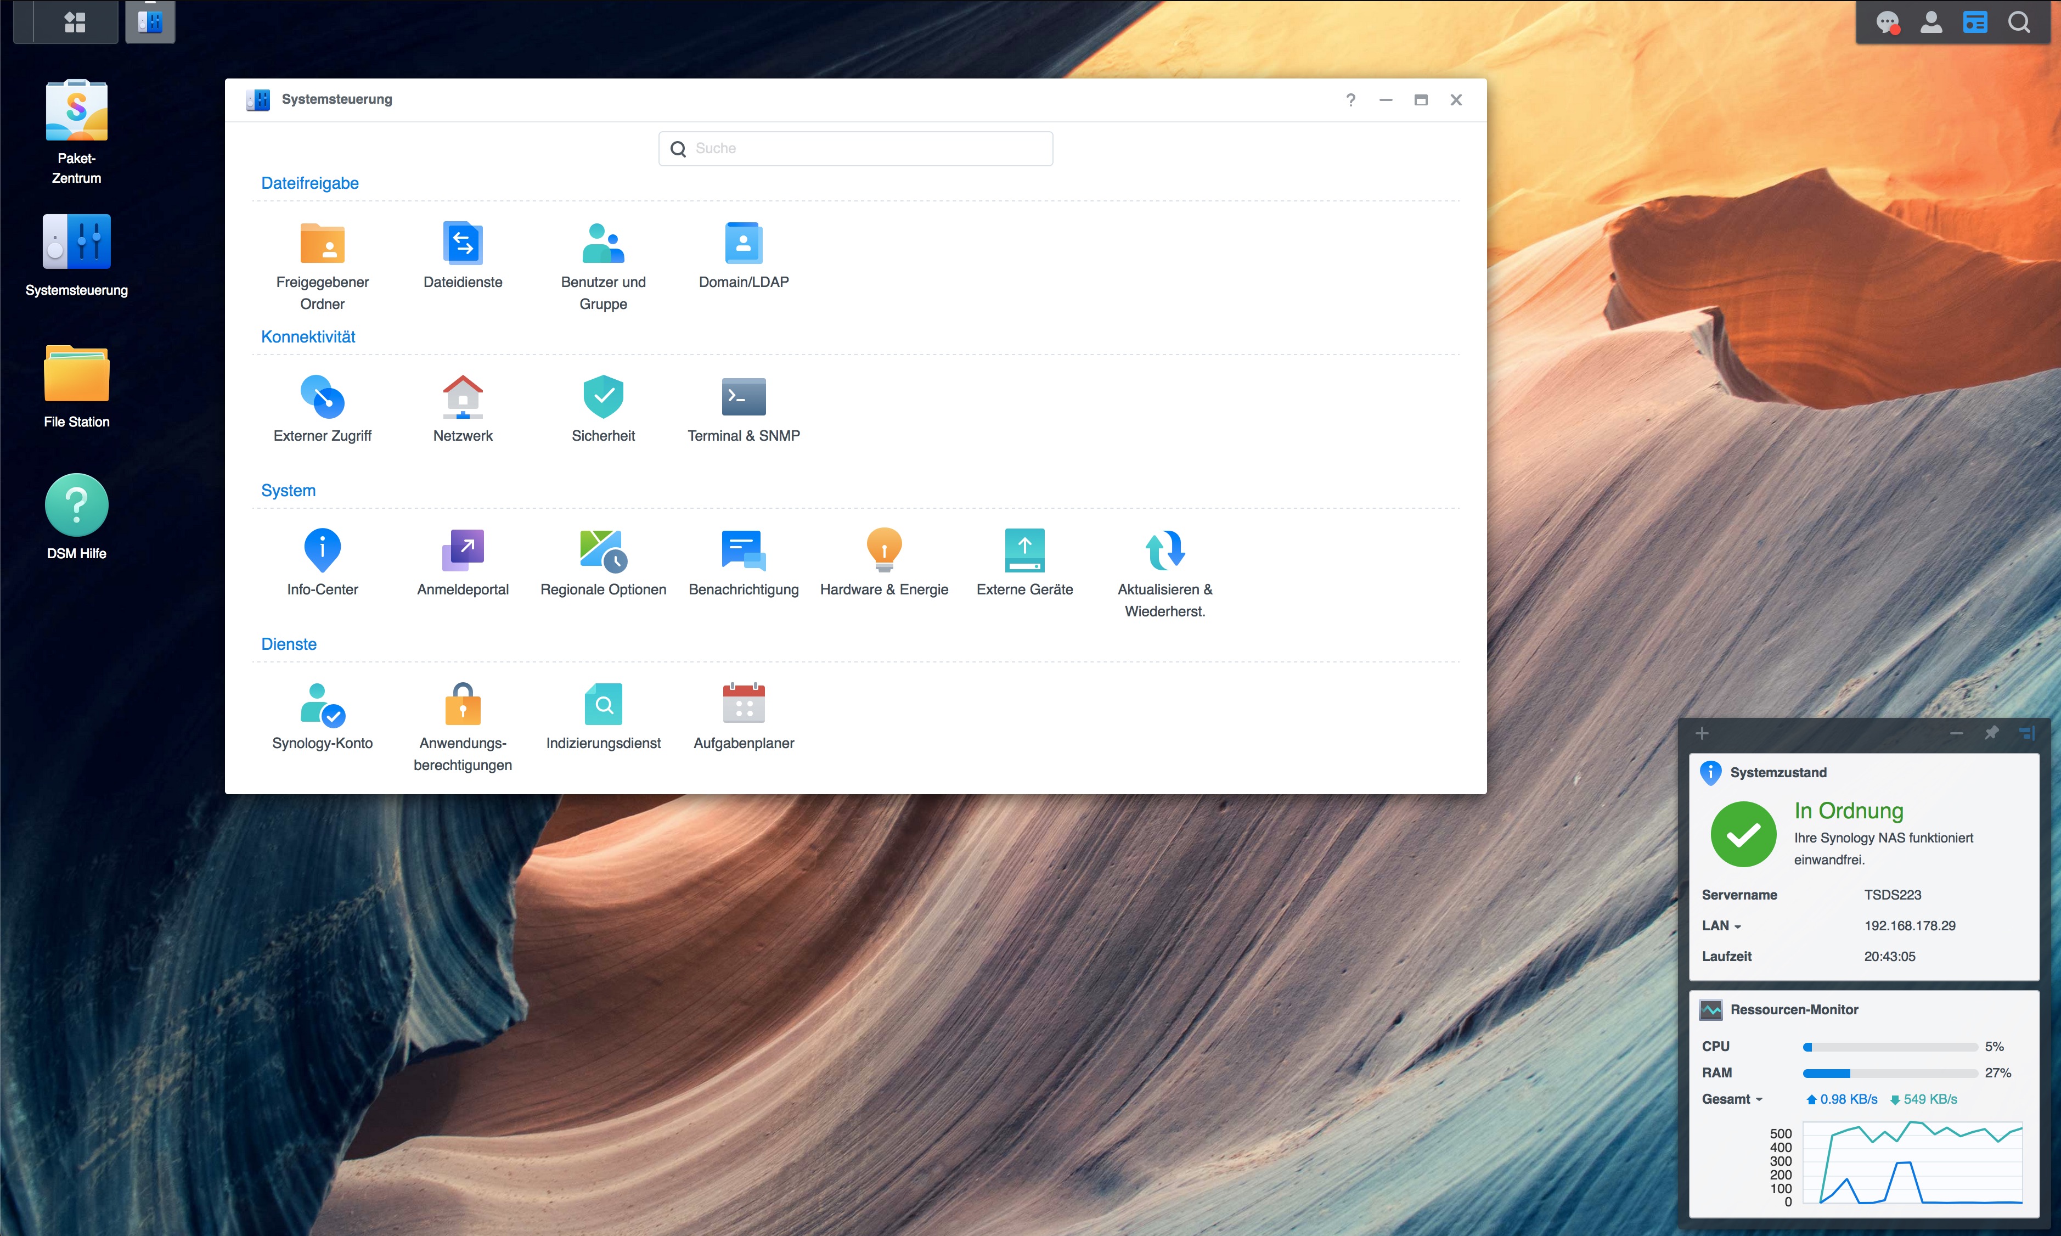This screenshot has height=1236, width=2061.
Task: Open Benutzer und Gruppe
Action: tap(603, 243)
